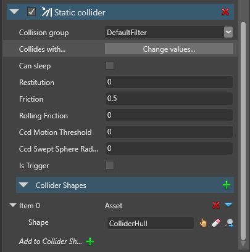Screen dimensions: 250x252
Task: Click the Collider Shapes header text
Action: pos(61,185)
